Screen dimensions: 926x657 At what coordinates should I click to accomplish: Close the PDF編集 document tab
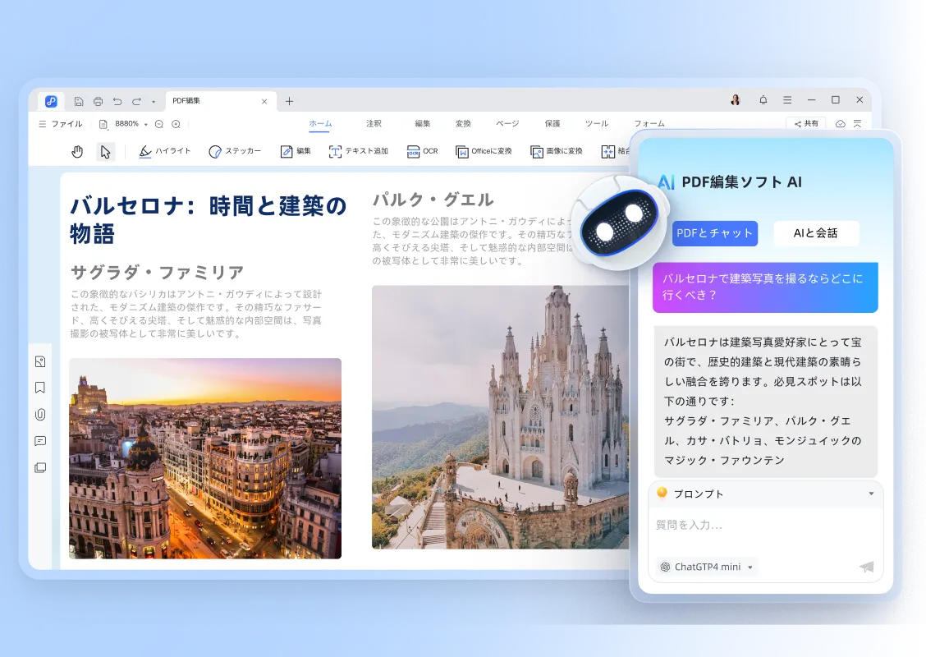point(264,102)
